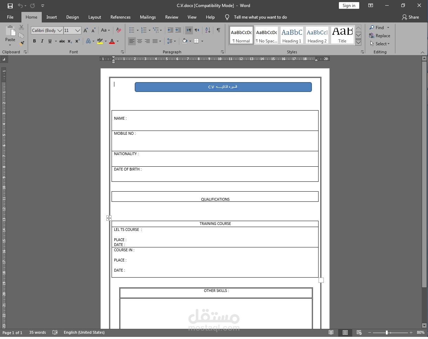
Task: Toggle Center alignment
Action: click(x=139, y=41)
